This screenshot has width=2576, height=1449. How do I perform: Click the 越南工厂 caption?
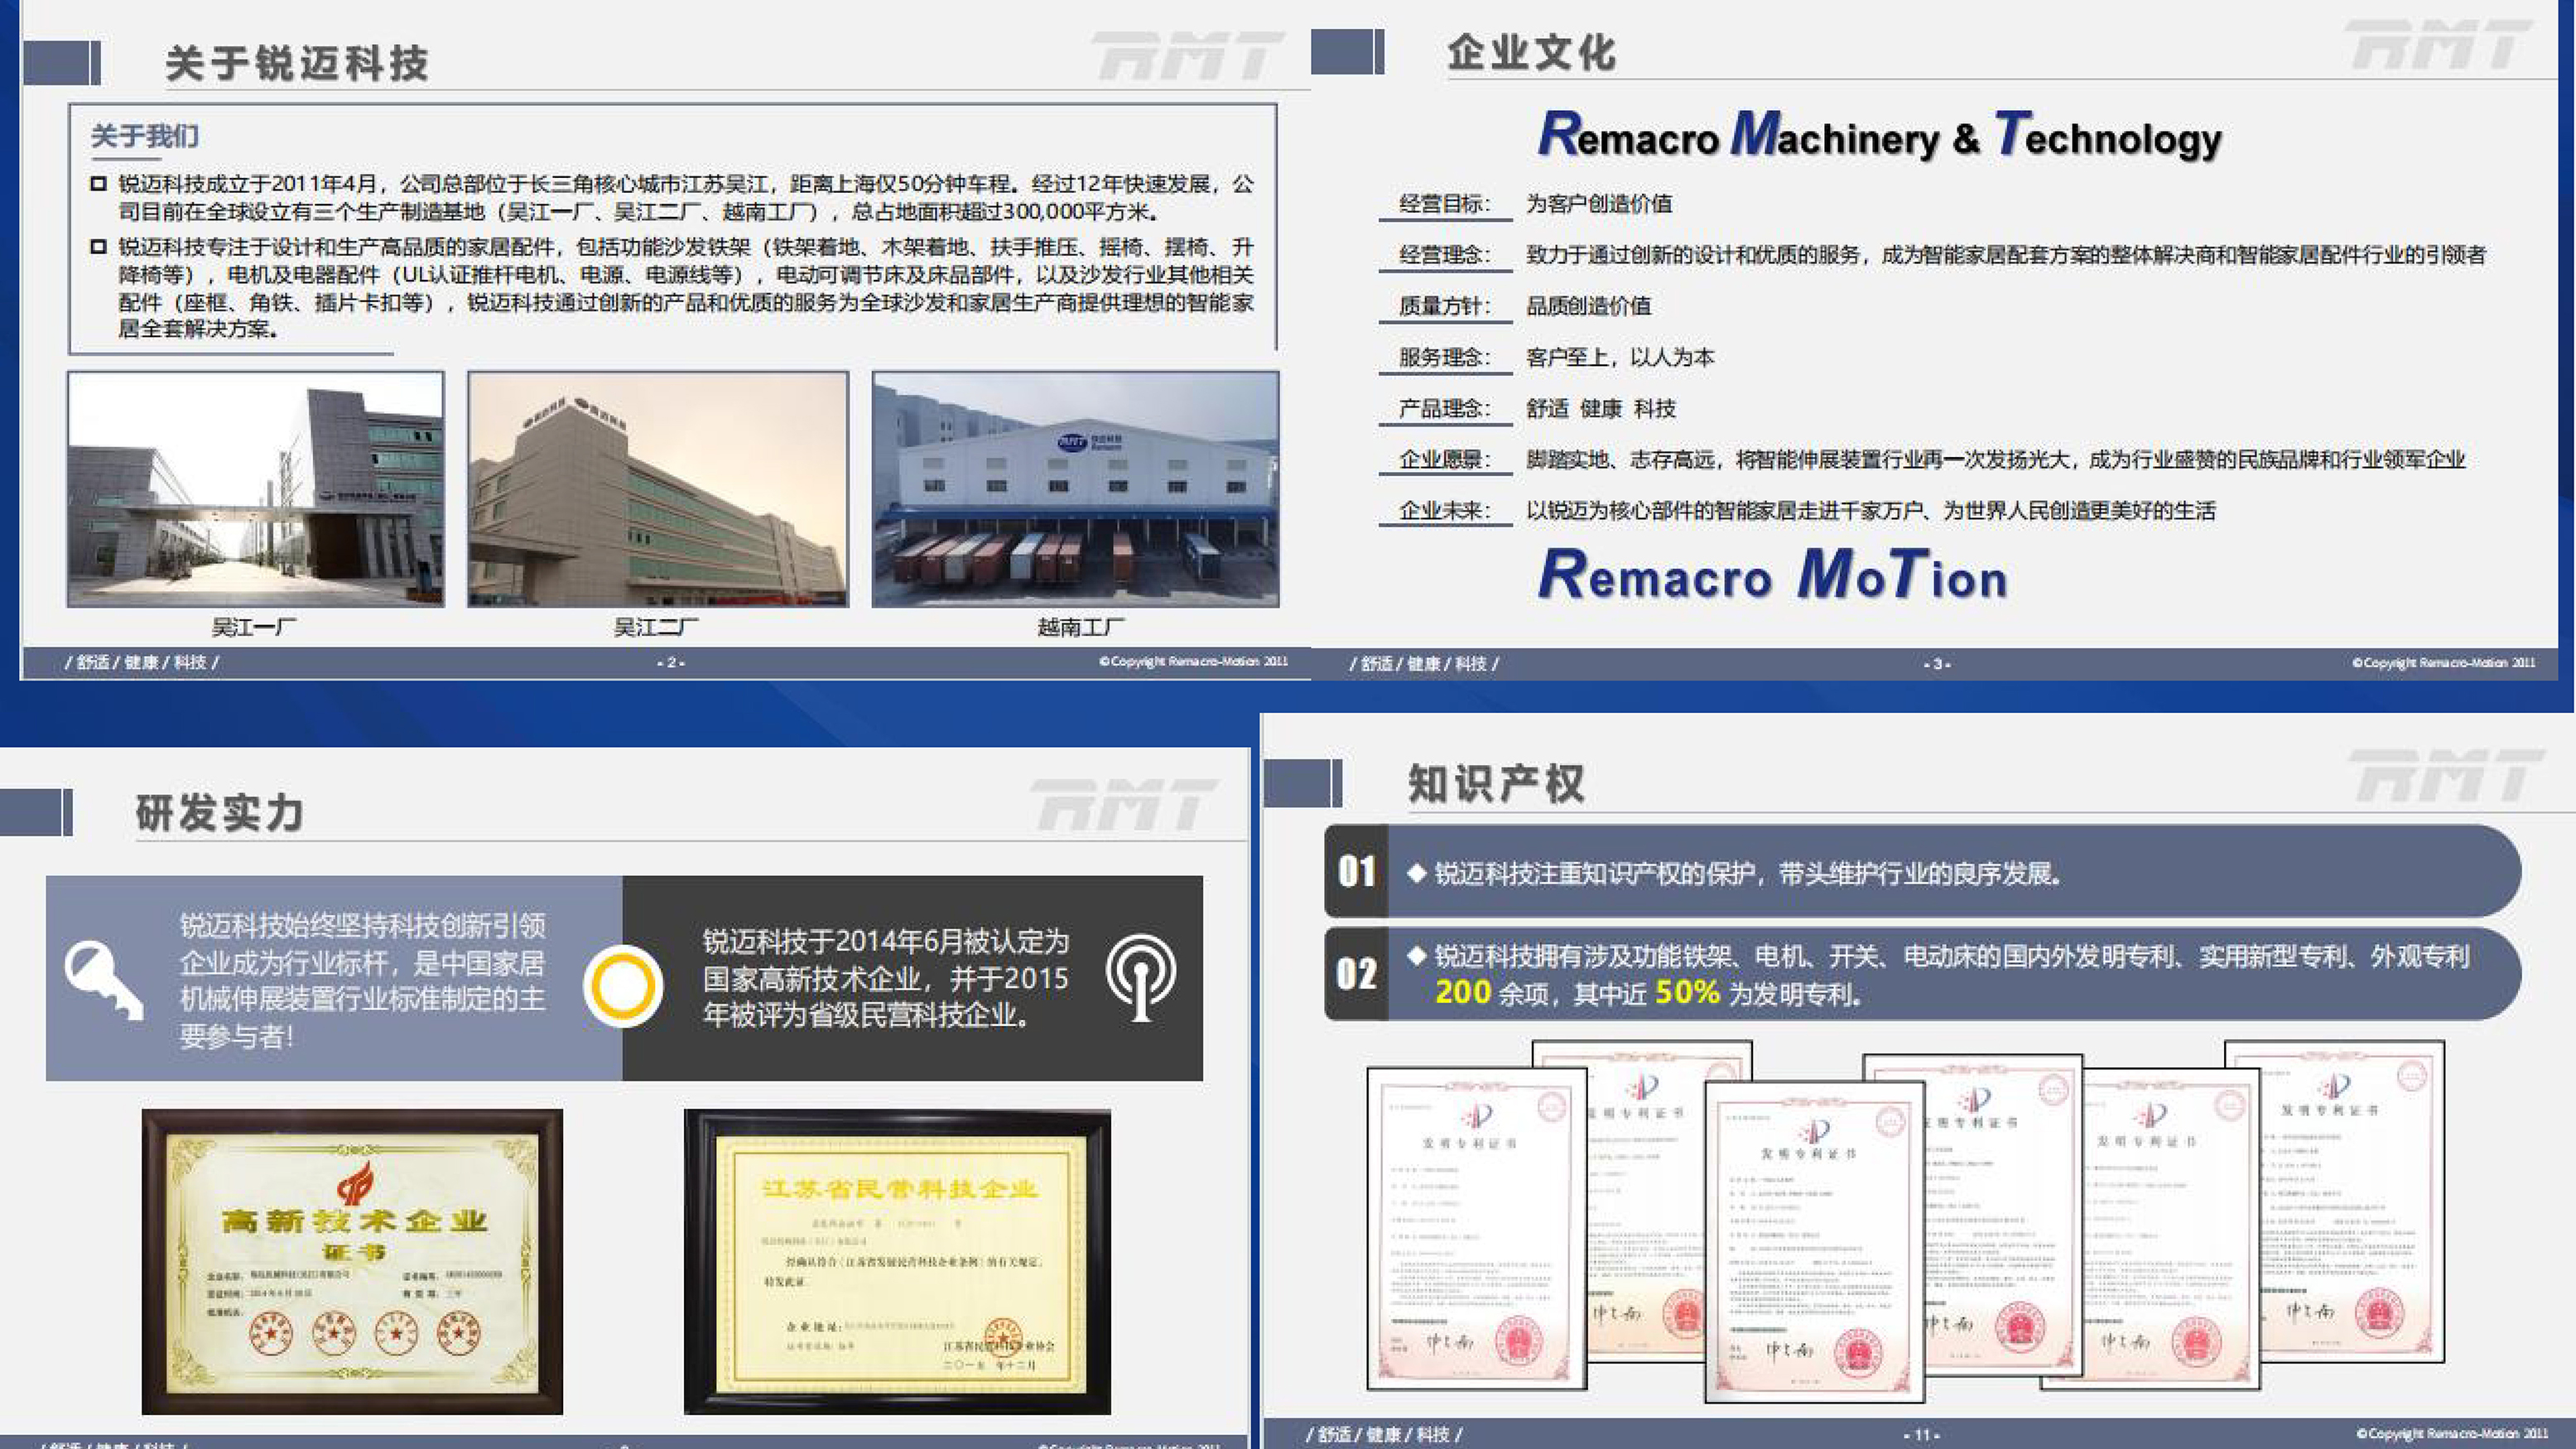click(x=1081, y=628)
